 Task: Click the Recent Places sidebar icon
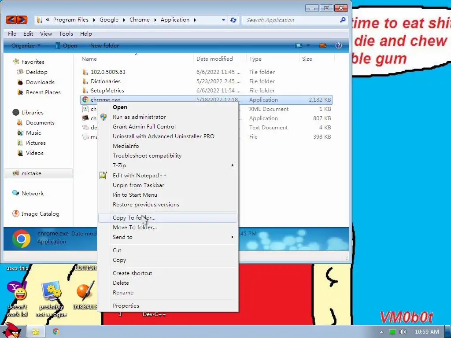point(20,92)
